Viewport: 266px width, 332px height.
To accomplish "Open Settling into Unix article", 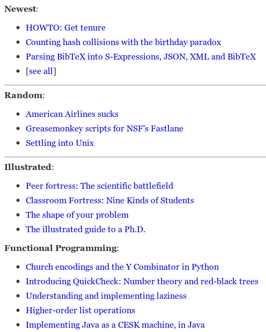I will [60, 143].
